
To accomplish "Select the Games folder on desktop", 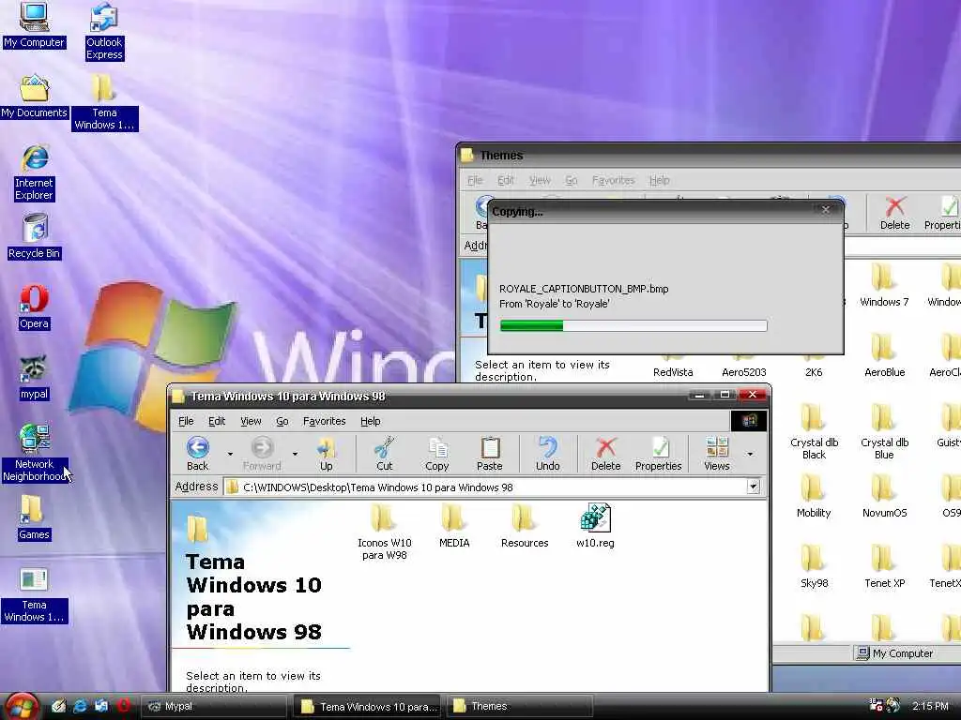I will pos(34,517).
